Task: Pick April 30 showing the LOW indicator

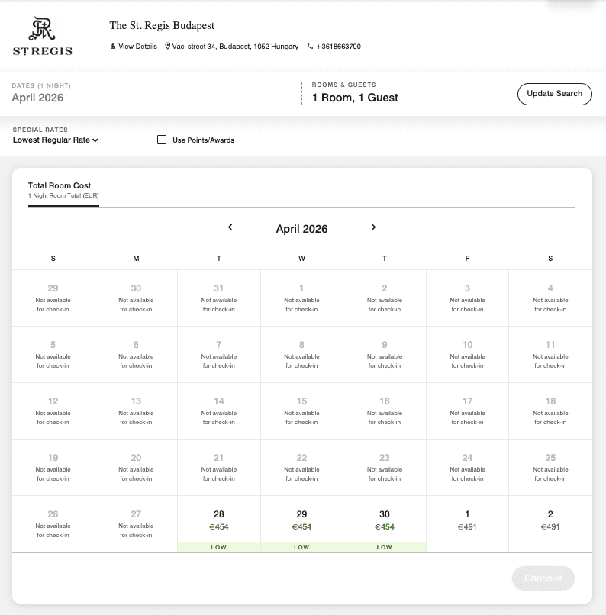Action: (384, 523)
